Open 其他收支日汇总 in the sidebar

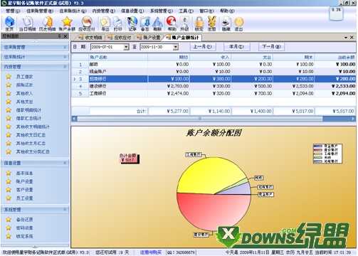point(31,135)
